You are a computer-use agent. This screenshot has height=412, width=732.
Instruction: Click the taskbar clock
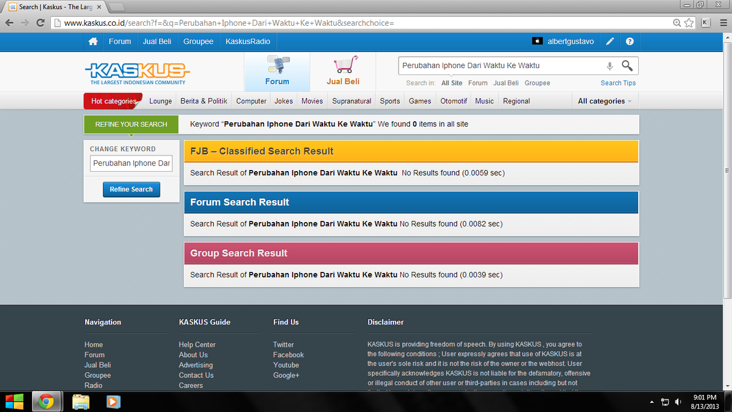[705, 402]
